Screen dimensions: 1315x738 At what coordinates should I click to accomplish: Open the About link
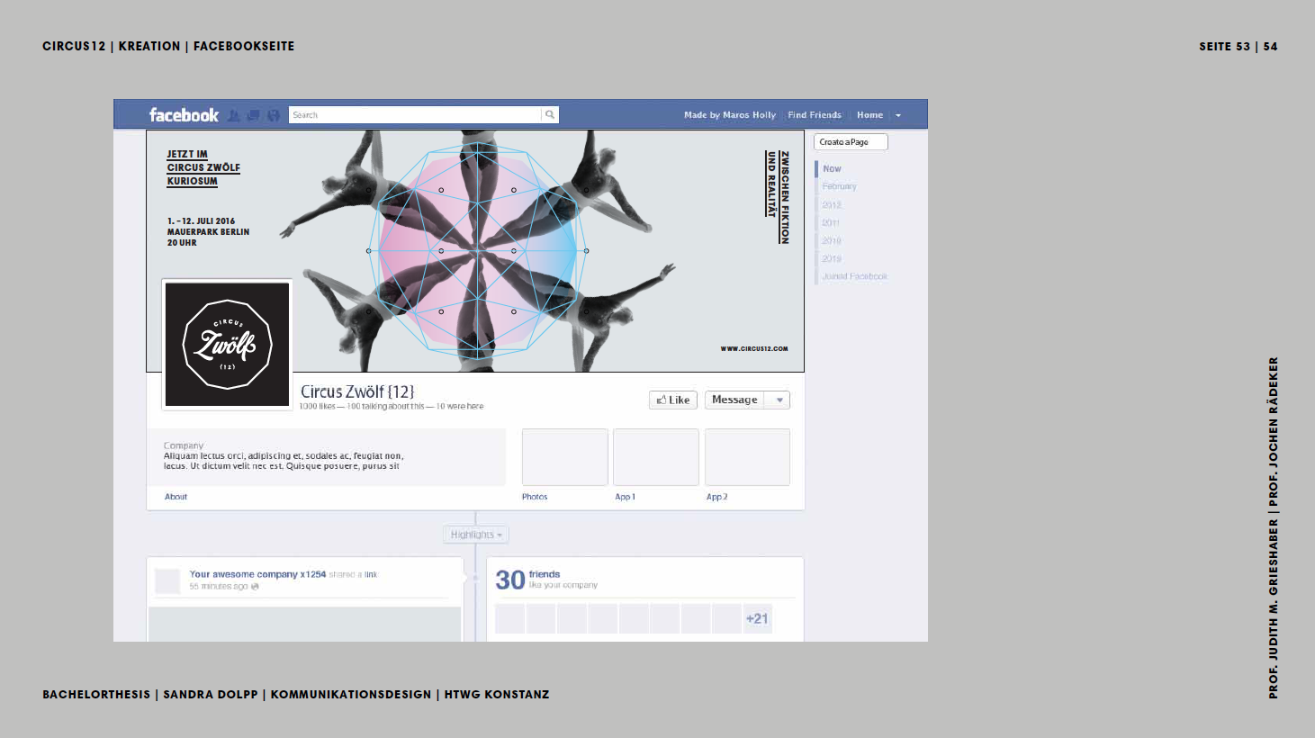176,497
